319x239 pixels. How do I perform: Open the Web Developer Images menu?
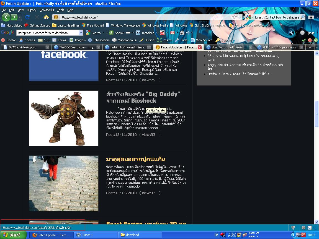coord(78,40)
